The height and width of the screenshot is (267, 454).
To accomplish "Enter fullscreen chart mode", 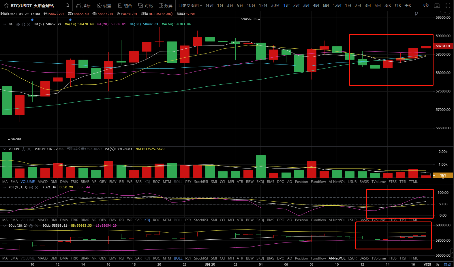I will [448, 5].
